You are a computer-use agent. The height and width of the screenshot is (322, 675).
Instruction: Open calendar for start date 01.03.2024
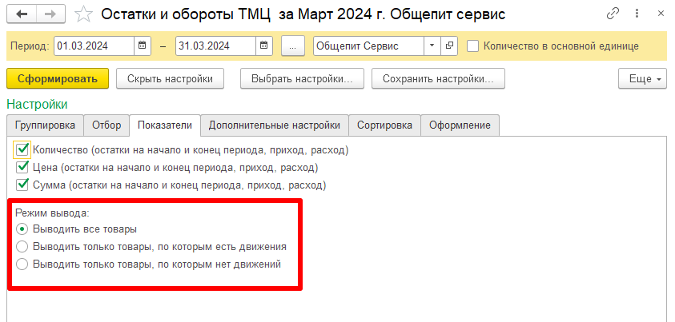143,46
